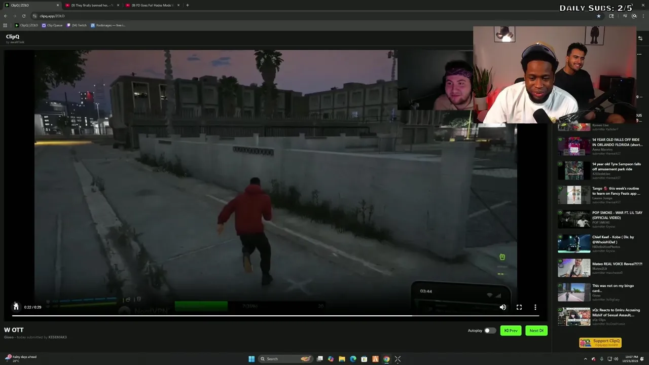Open the Copilot icon in the taskbar

pos(331,359)
